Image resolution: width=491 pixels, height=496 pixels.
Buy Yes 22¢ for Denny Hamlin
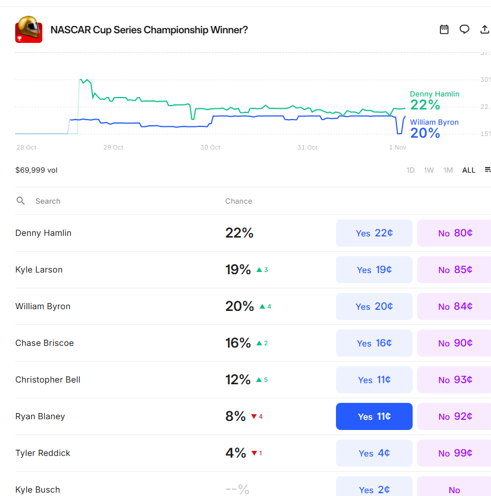pyautogui.click(x=374, y=233)
